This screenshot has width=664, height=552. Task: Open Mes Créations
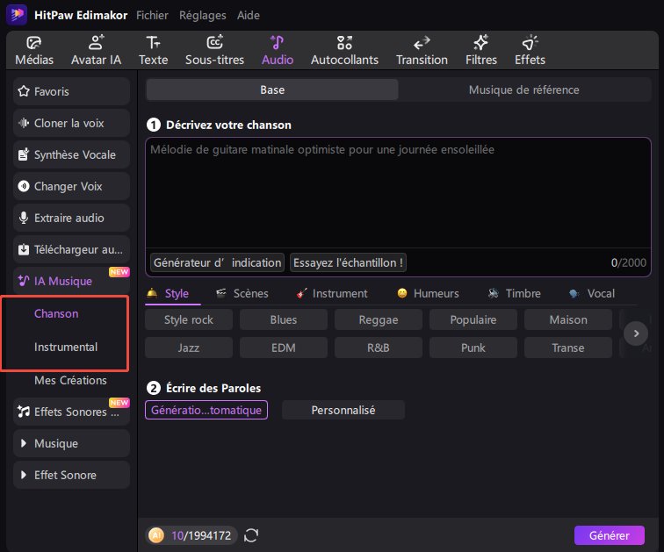point(70,380)
